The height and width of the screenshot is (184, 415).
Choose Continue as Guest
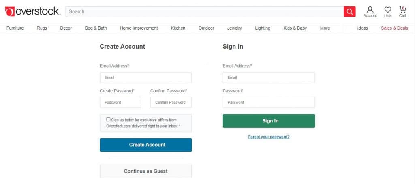(x=146, y=171)
